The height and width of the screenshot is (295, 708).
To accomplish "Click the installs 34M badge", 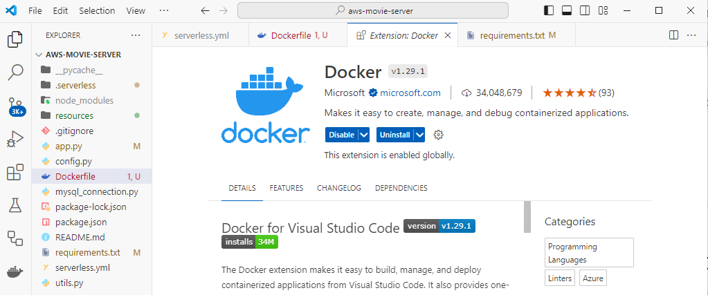I will [250, 242].
